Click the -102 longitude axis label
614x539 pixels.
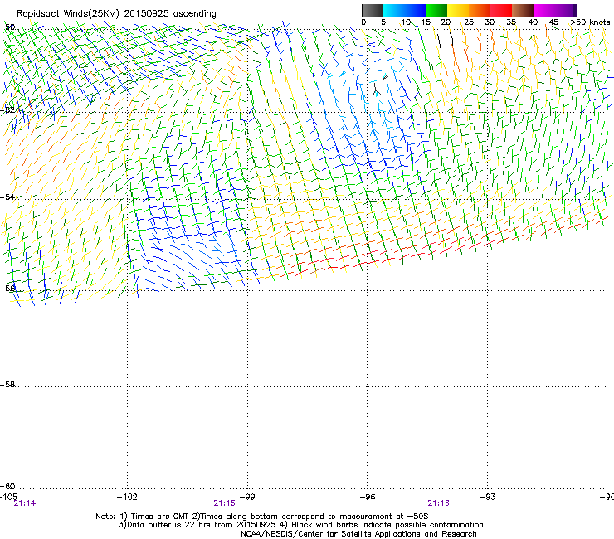(x=127, y=497)
